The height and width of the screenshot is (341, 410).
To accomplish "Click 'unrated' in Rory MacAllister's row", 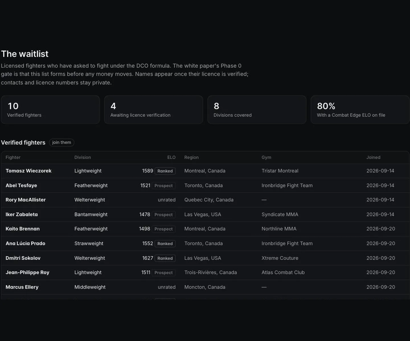I will 167,200.
